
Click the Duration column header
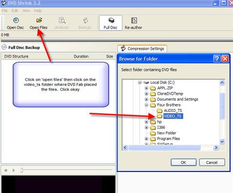click(x=78, y=56)
